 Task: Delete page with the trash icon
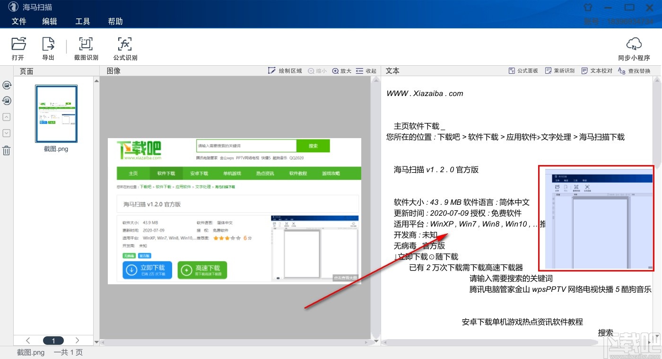7,150
